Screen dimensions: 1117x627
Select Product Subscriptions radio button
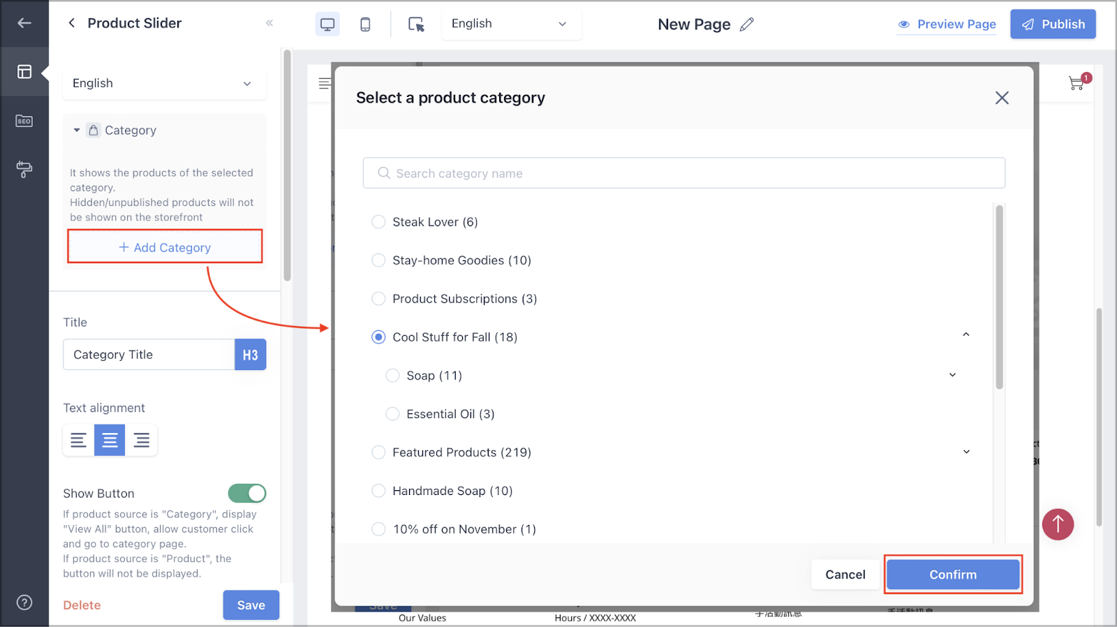click(x=378, y=299)
